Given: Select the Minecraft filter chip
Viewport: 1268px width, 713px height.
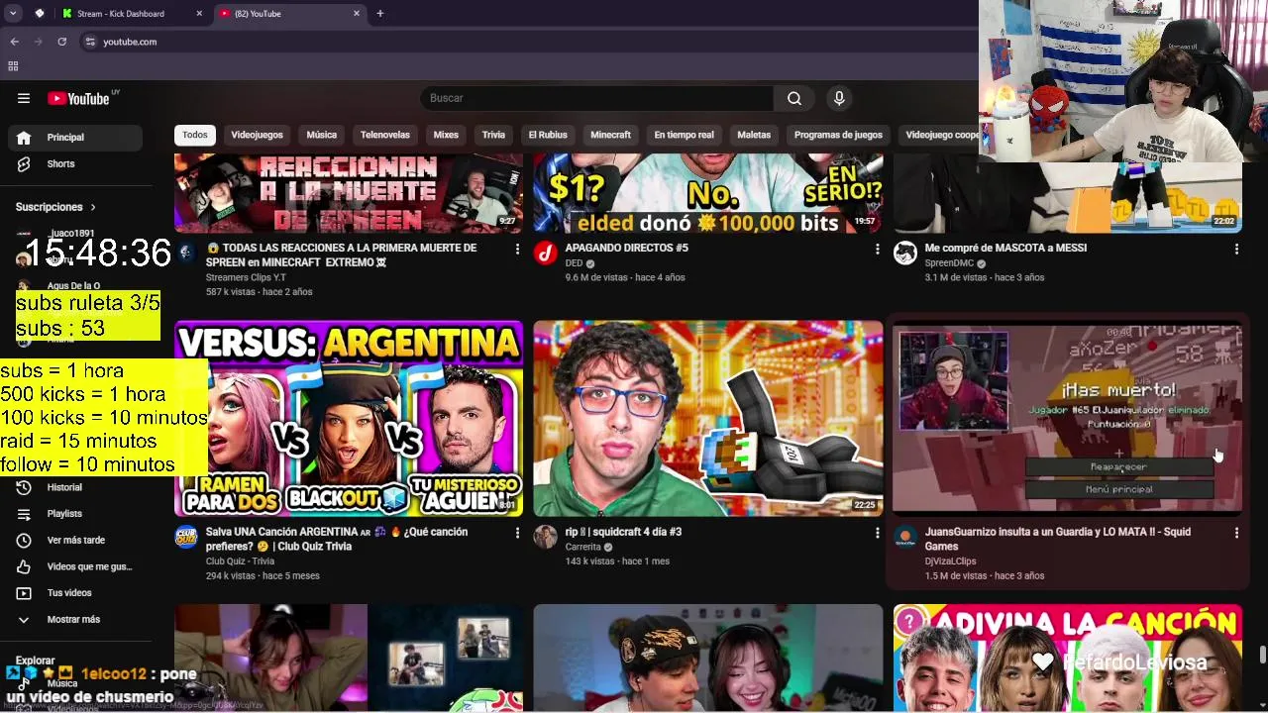Looking at the screenshot, I should (x=610, y=135).
